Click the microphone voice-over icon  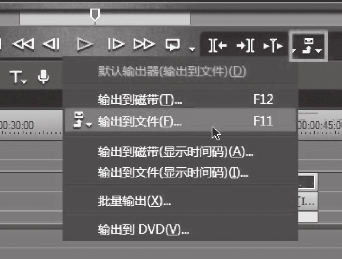coord(43,76)
